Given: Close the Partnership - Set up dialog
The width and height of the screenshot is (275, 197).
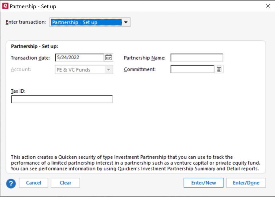Looking at the screenshot, I should 268,6.
